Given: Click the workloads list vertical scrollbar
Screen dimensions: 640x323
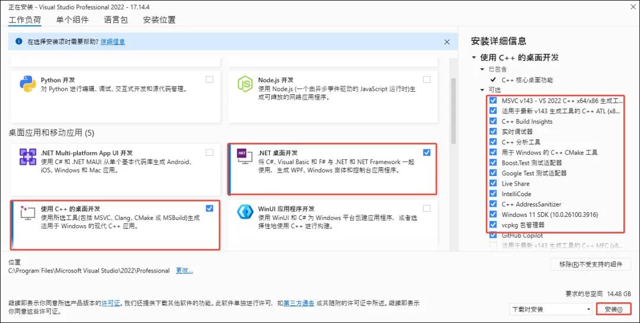Looking at the screenshot, I should click(453, 110).
